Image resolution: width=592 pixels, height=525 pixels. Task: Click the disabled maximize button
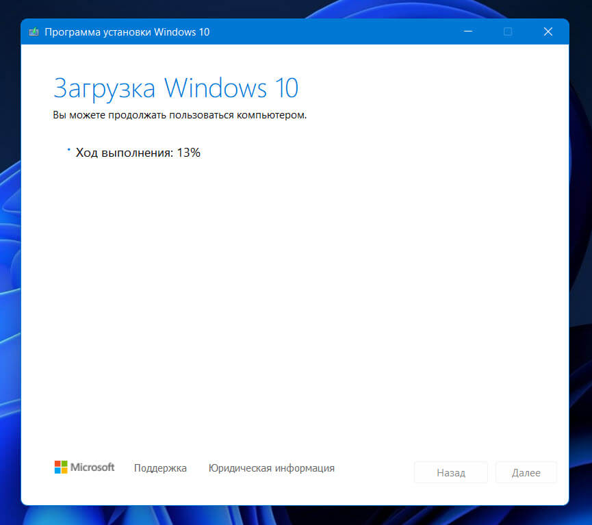(x=508, y=31)
